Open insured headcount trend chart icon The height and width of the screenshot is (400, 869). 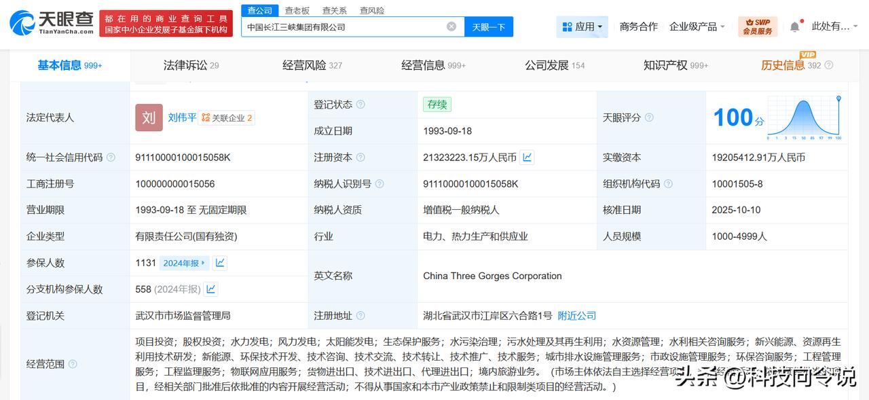tap(219, 263)
